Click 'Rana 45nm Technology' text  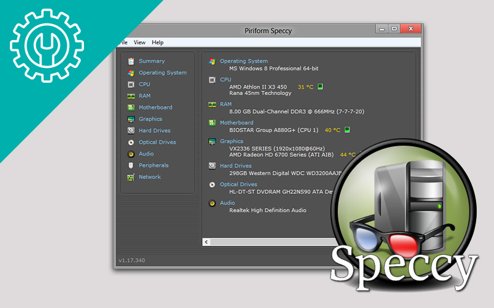click(260, 93)
